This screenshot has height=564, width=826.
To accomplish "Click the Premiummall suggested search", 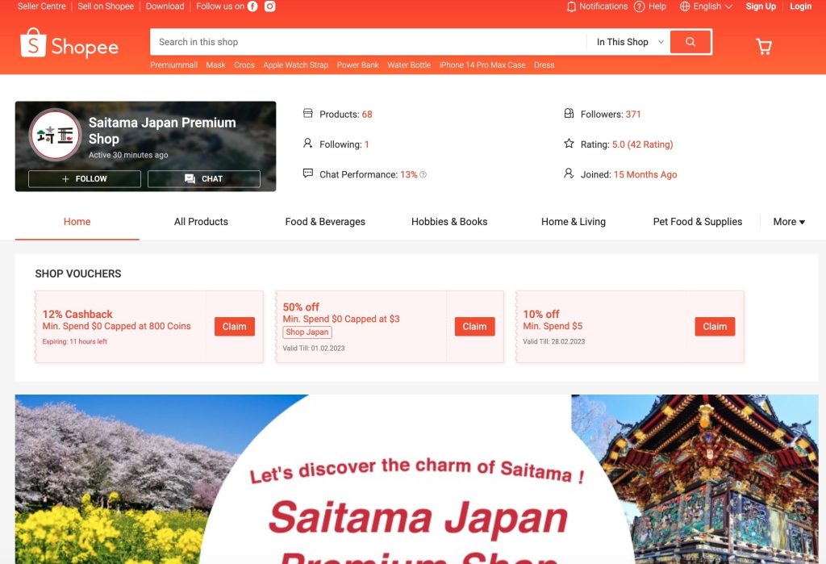I will 174,65.
